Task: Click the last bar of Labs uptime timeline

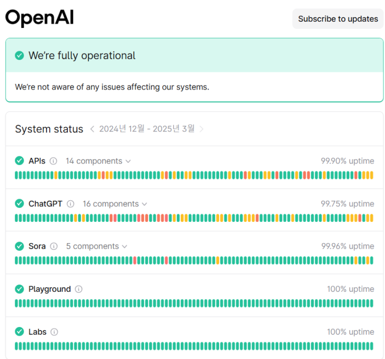Action: tap(372, 346)
